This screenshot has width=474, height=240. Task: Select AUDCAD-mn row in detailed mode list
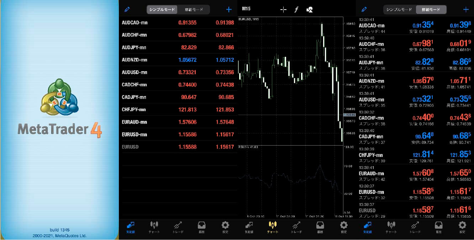click(x=415, y=26)
